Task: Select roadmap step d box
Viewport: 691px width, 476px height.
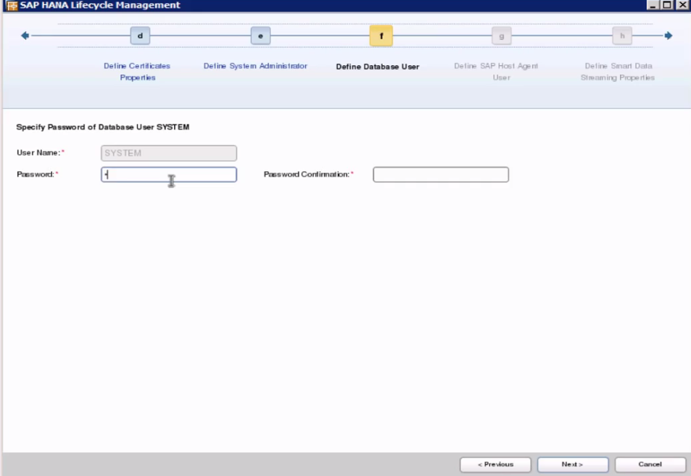Action: tap(140, 36)
